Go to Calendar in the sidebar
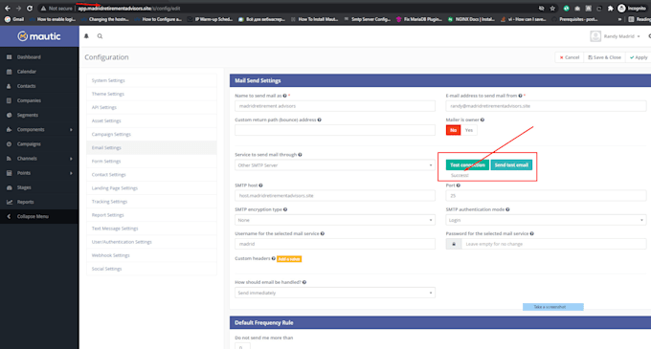 (x=39, y=72)
